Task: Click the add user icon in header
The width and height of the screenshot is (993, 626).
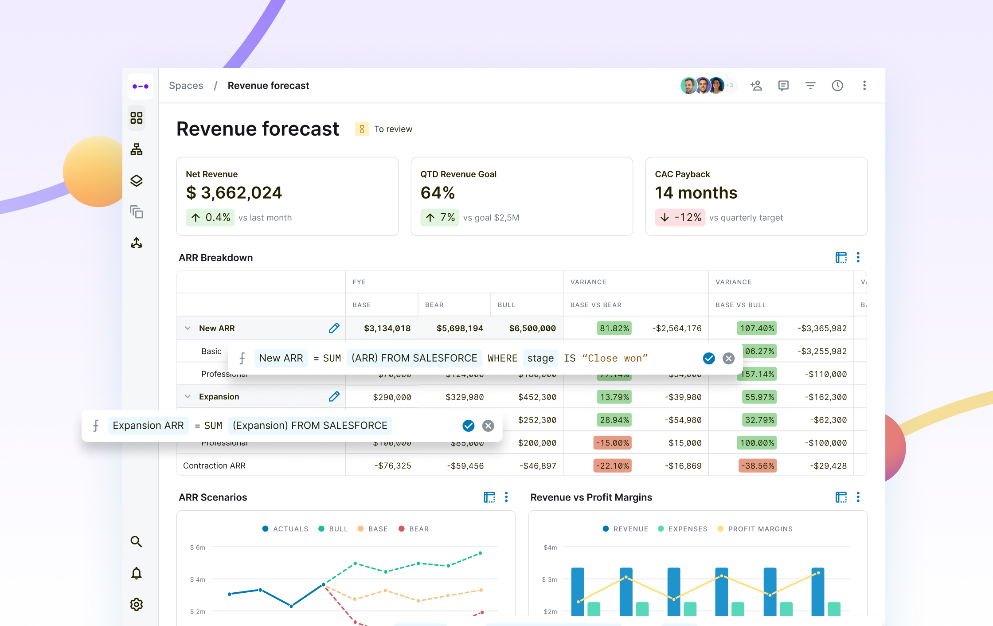Action: coord(756,86)
